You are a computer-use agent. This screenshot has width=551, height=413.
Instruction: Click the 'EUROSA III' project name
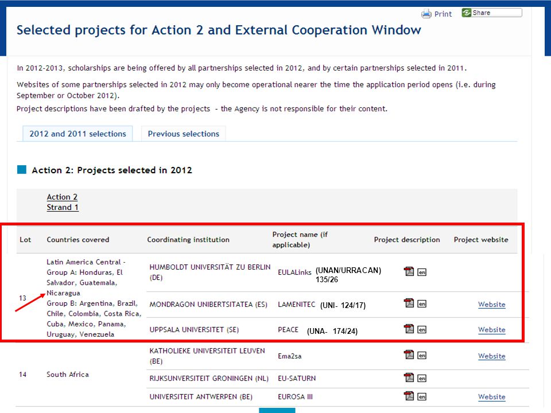point(295,397)
